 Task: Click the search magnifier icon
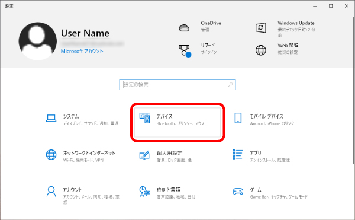231,85
